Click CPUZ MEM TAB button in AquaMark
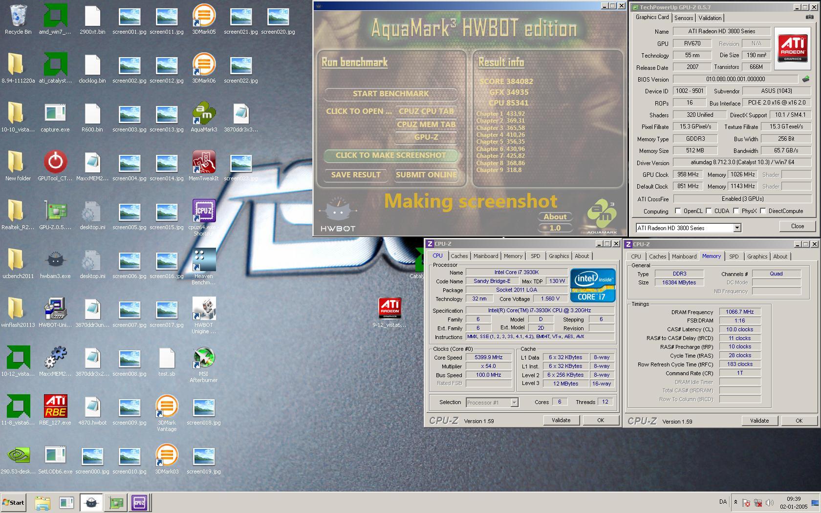Image resolution: width=821 pixels, height=513 pixels. tap(426, 125)
